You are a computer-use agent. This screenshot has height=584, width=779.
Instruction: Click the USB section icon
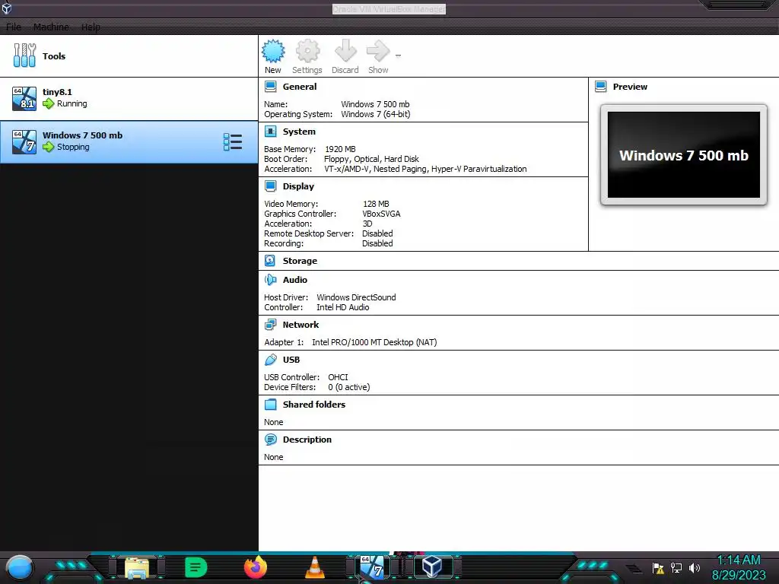point(270,360)
